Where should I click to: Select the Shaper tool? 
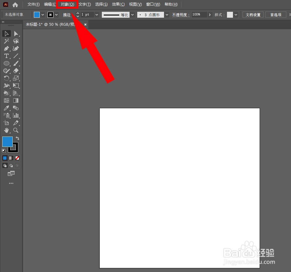click(7, 71)
